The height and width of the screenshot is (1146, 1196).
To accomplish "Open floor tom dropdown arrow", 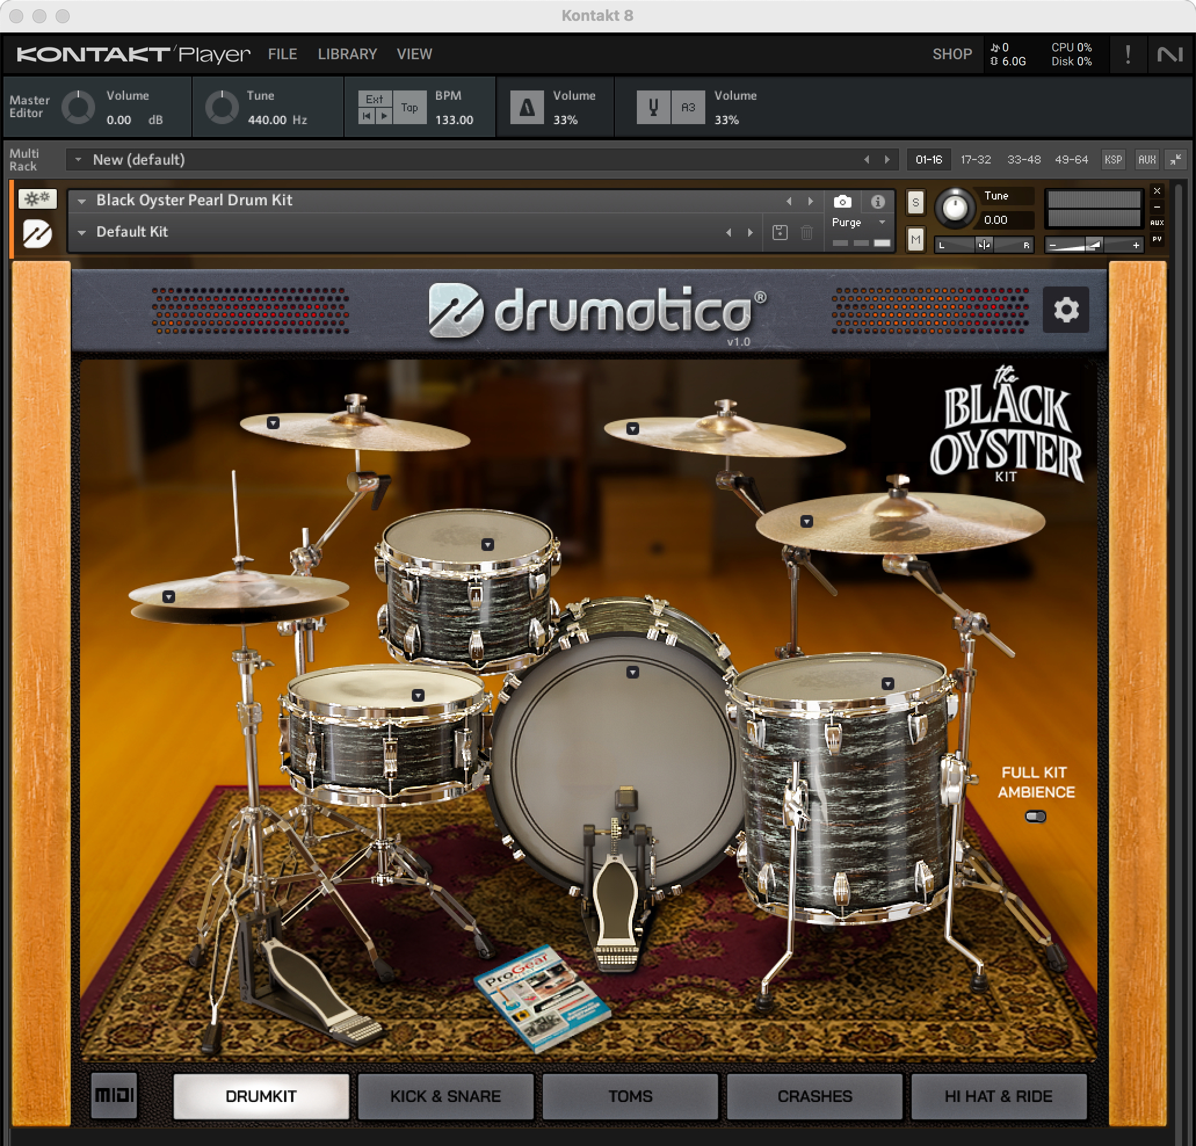I will click(x=888, y=683).
